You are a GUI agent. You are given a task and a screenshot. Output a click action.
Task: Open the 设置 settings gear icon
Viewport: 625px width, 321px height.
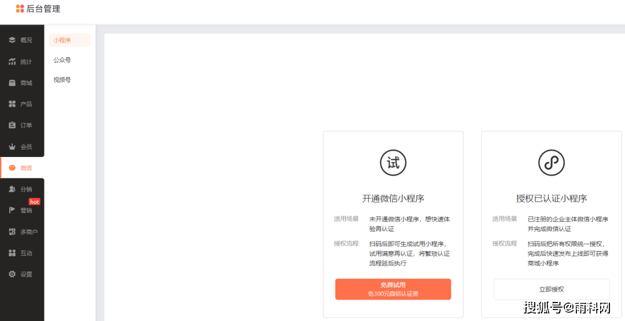[12, 274]
